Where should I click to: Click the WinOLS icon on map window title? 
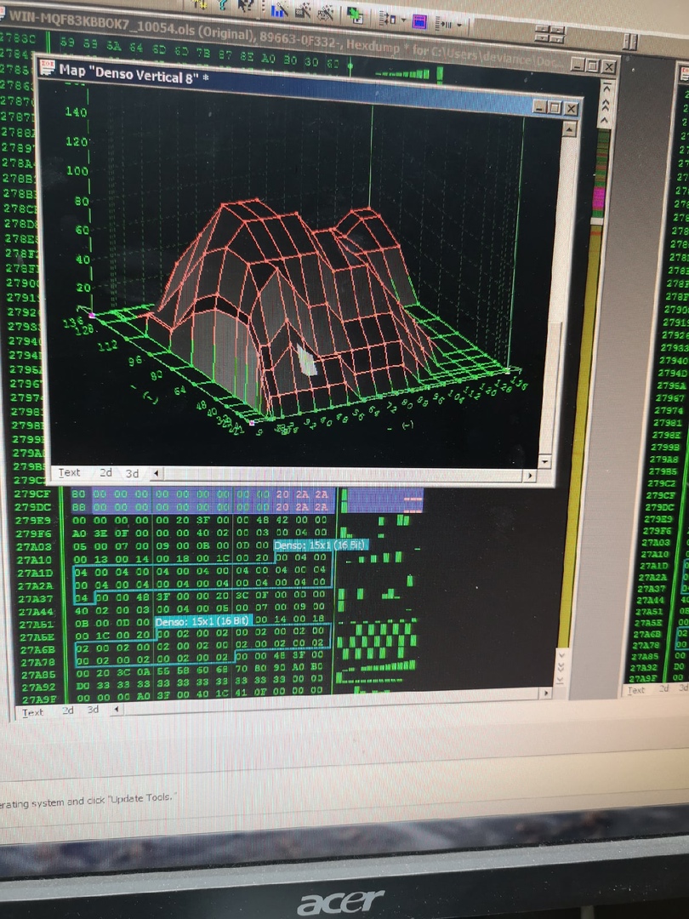tap(48, 67)
